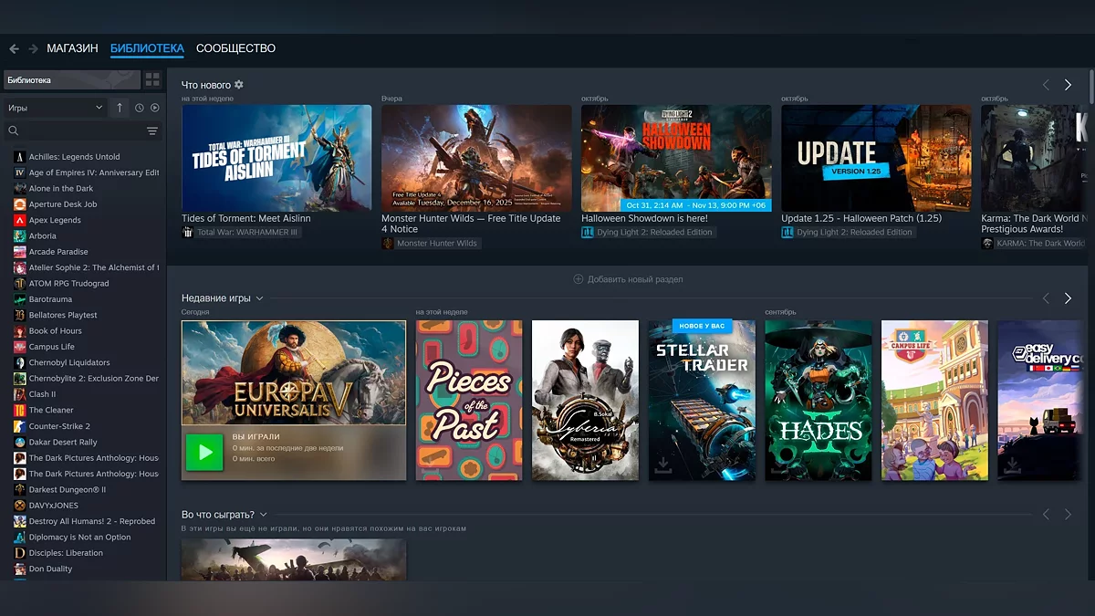Open Tides of Torment news thumbnail

(276, 158)
